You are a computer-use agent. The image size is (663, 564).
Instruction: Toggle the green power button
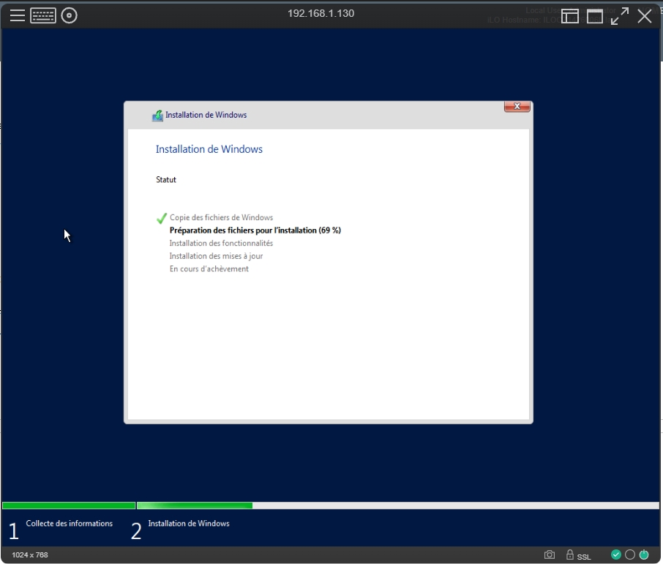tap(644, 555)
